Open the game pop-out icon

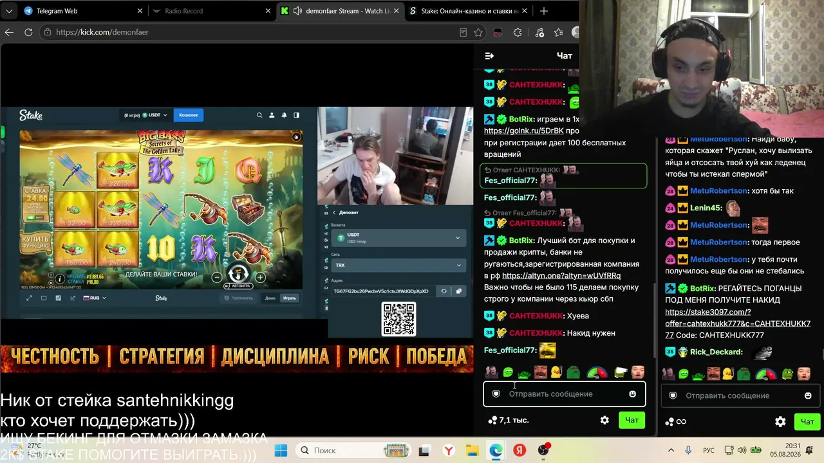[x=73, y=298]
